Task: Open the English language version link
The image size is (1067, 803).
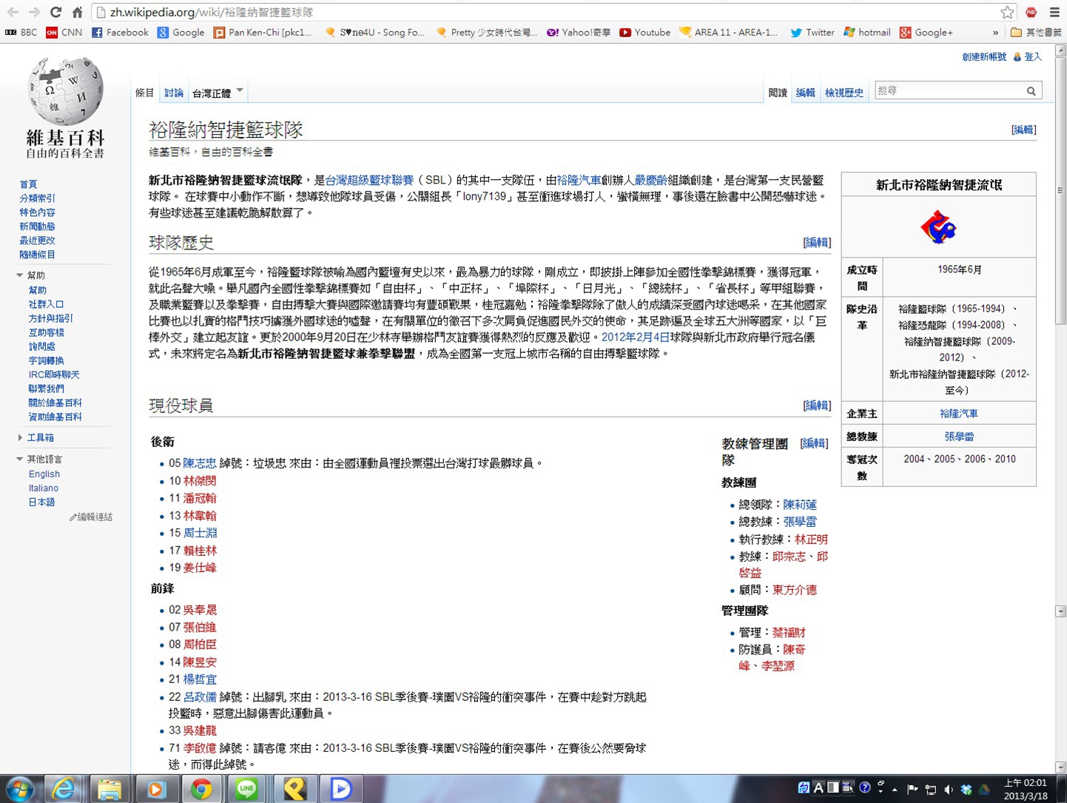Action: [44, 474]
